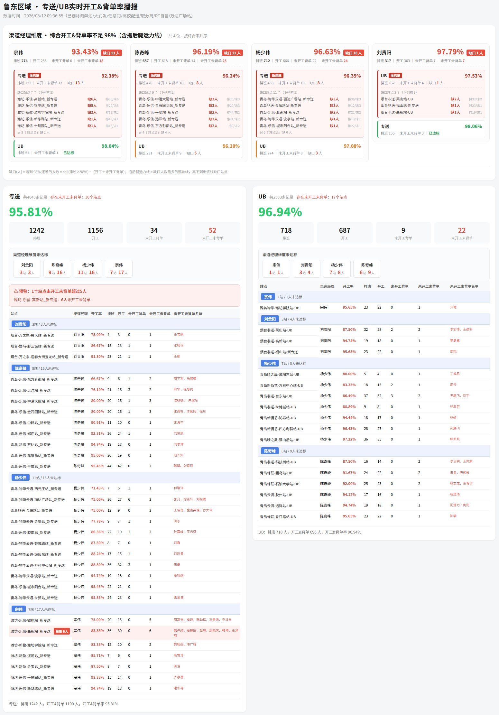Select the 潍坊-新盈-金宝站_新专送 row

[125, 666]
